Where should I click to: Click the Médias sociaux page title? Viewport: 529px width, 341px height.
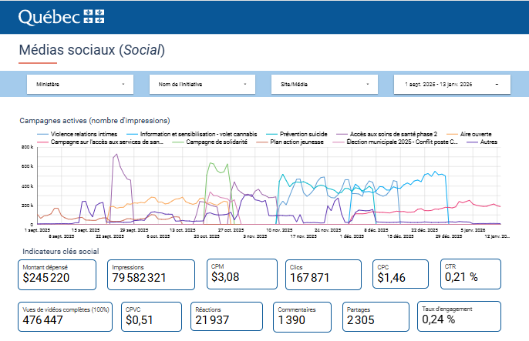coord(91,50)
